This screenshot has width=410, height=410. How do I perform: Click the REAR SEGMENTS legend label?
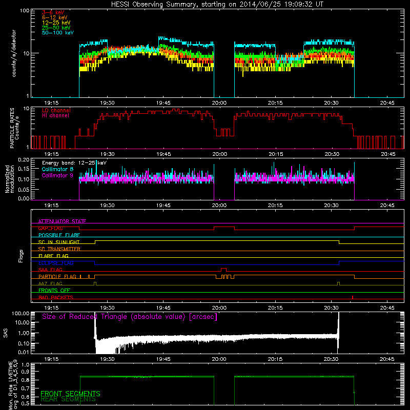pos(68,399)
